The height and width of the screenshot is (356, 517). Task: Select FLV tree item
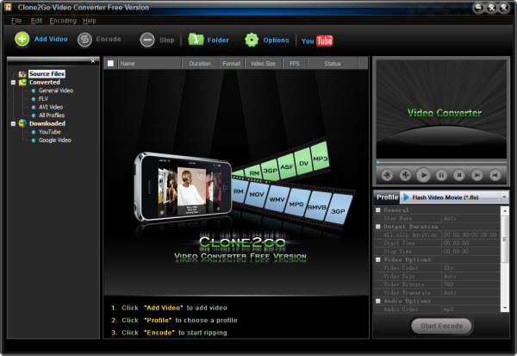click(x=43, y=98)
